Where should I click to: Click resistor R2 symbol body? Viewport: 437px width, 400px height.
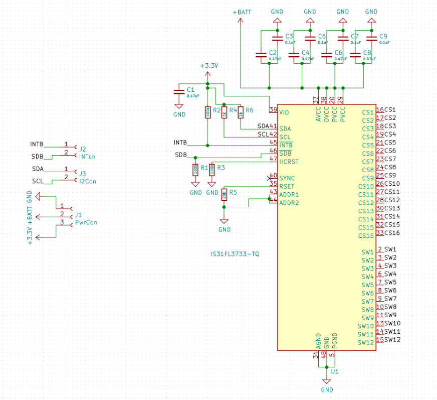coord(207,112)
